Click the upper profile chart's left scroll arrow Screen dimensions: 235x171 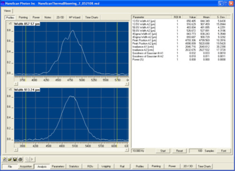[16, 84]
